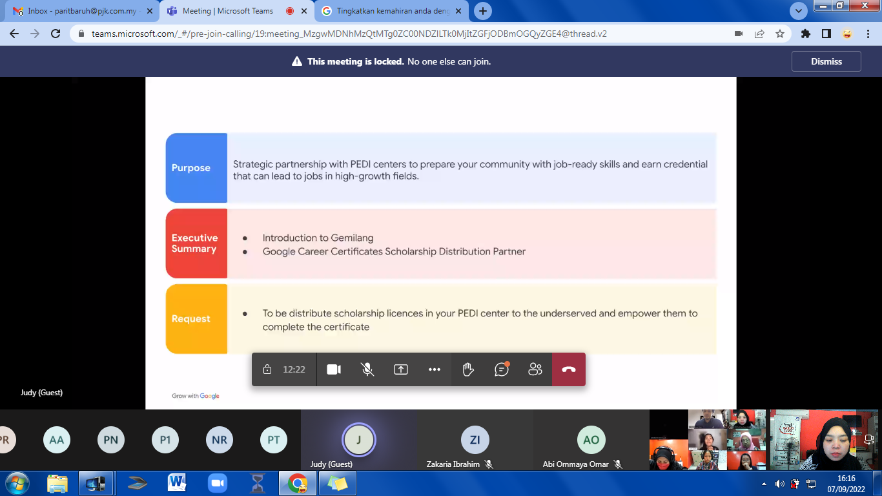
Task: Click the power plug tray icon
Action: (x=795, y=484)
